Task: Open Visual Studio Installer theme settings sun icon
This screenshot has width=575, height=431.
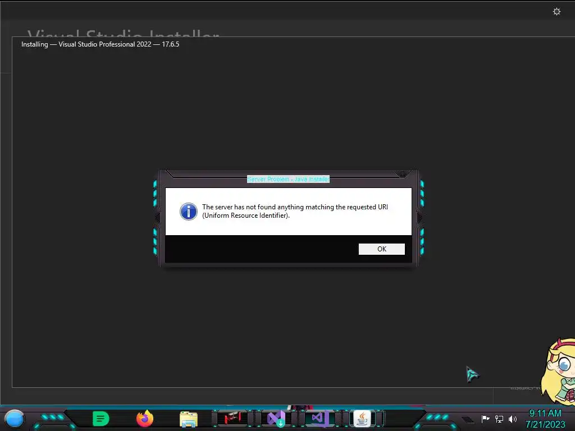Action: tap(556, 12)
